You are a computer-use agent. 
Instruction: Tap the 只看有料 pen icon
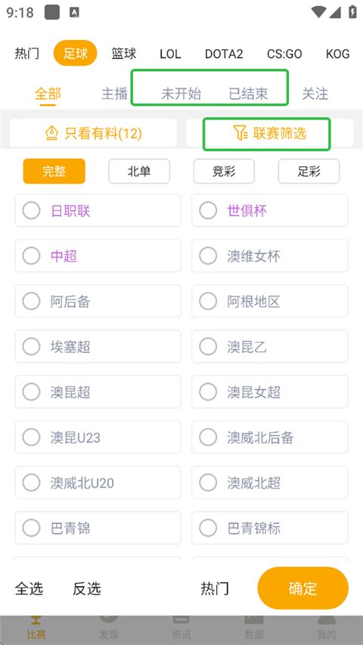point(51,133)
